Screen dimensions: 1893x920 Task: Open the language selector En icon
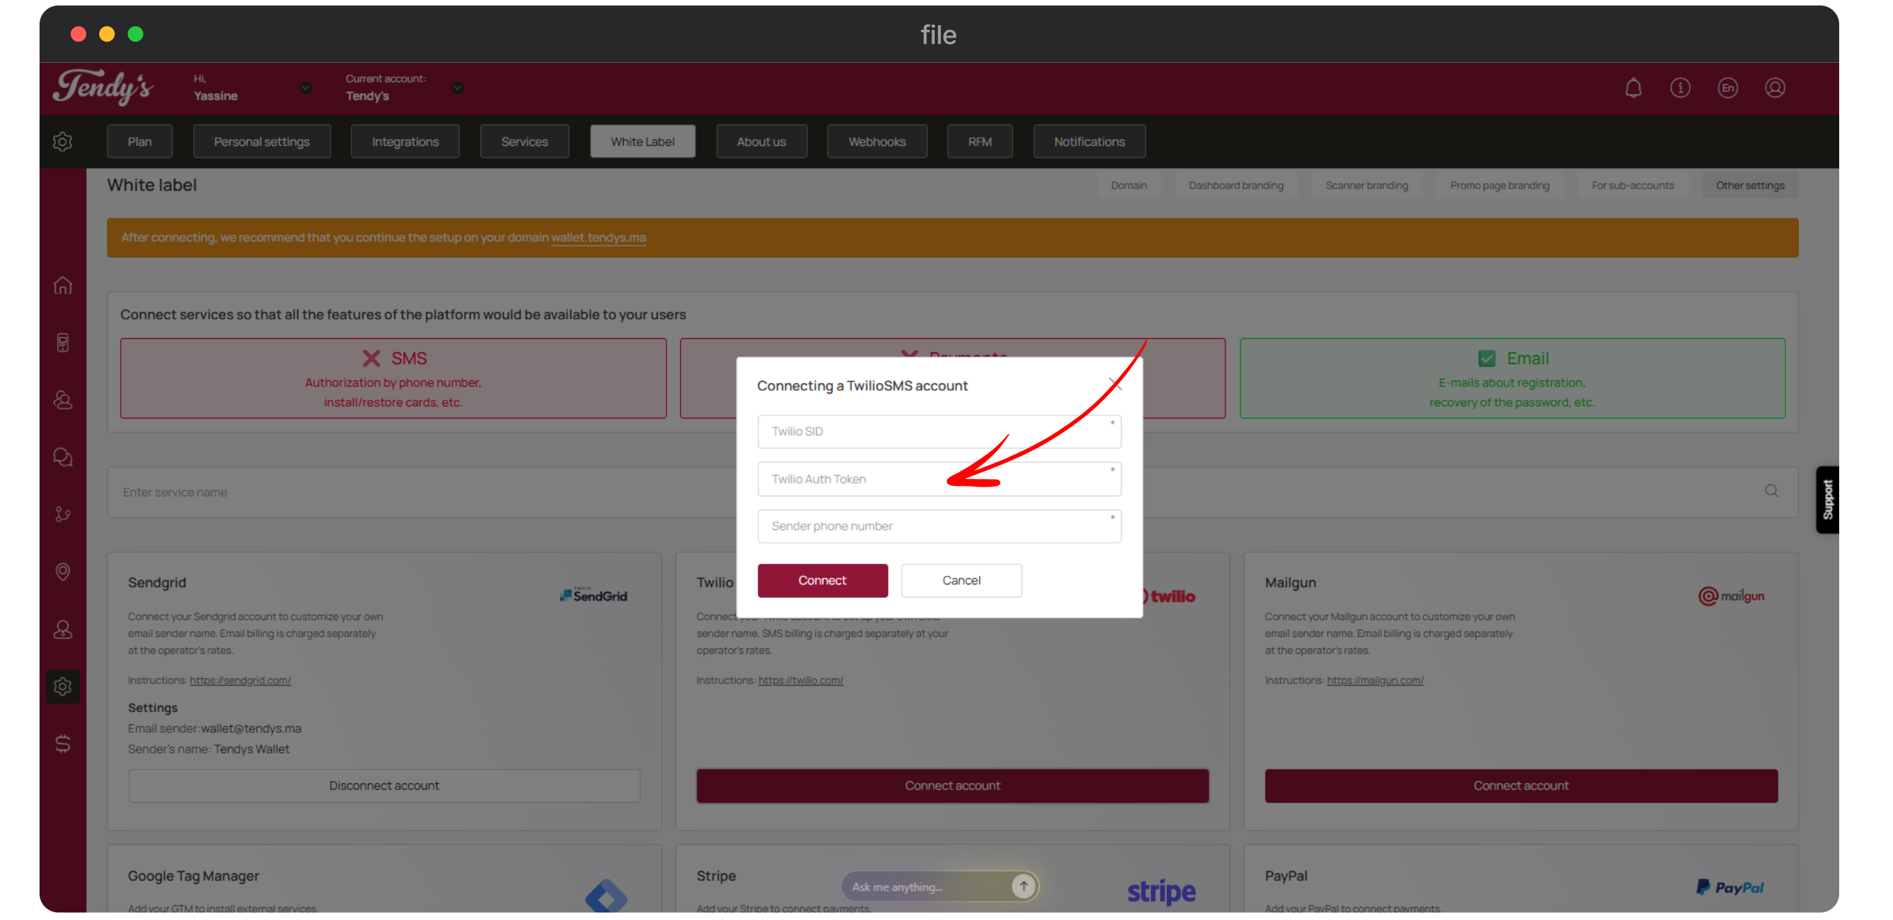1728,88
